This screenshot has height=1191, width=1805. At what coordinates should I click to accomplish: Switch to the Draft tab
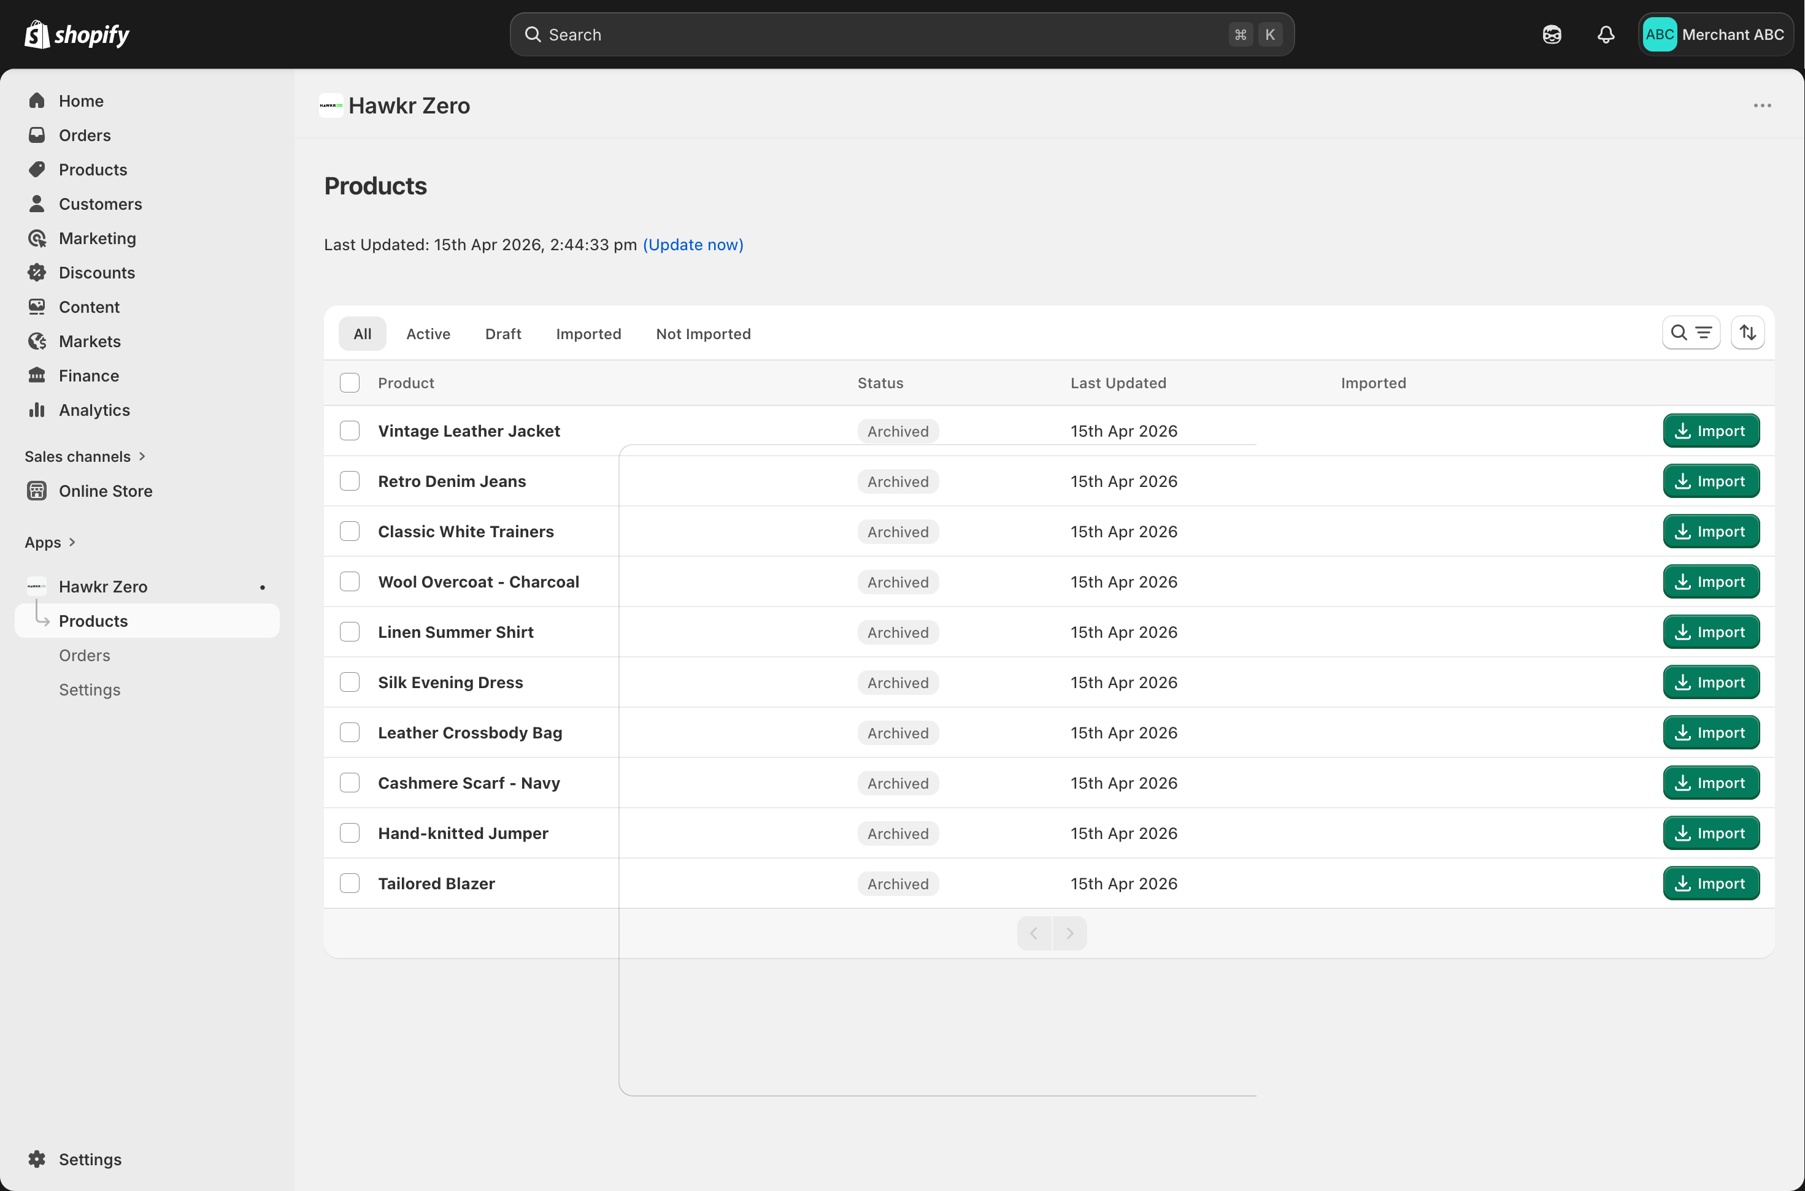tap(503, 334)
